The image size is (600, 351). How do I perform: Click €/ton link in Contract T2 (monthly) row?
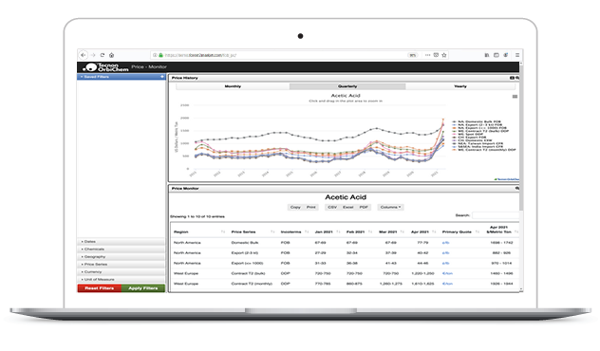[x=447, y=284]
